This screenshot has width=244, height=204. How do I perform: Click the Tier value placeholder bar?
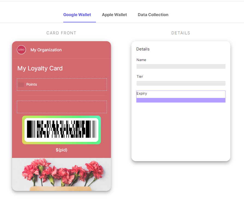(x=181, y=83)
